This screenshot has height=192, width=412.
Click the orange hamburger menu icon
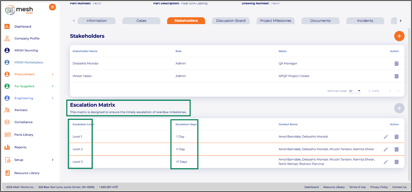click(52, 7)
